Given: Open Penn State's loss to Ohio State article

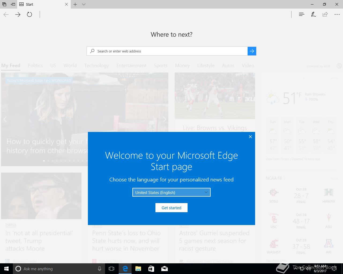Looking at the screenshot, I should click(x=126, y=241).
